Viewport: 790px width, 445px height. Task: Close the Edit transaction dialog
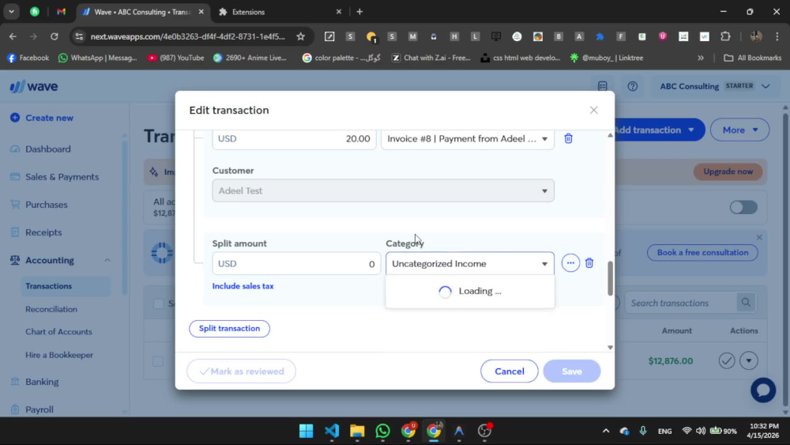tap(593, 111)
